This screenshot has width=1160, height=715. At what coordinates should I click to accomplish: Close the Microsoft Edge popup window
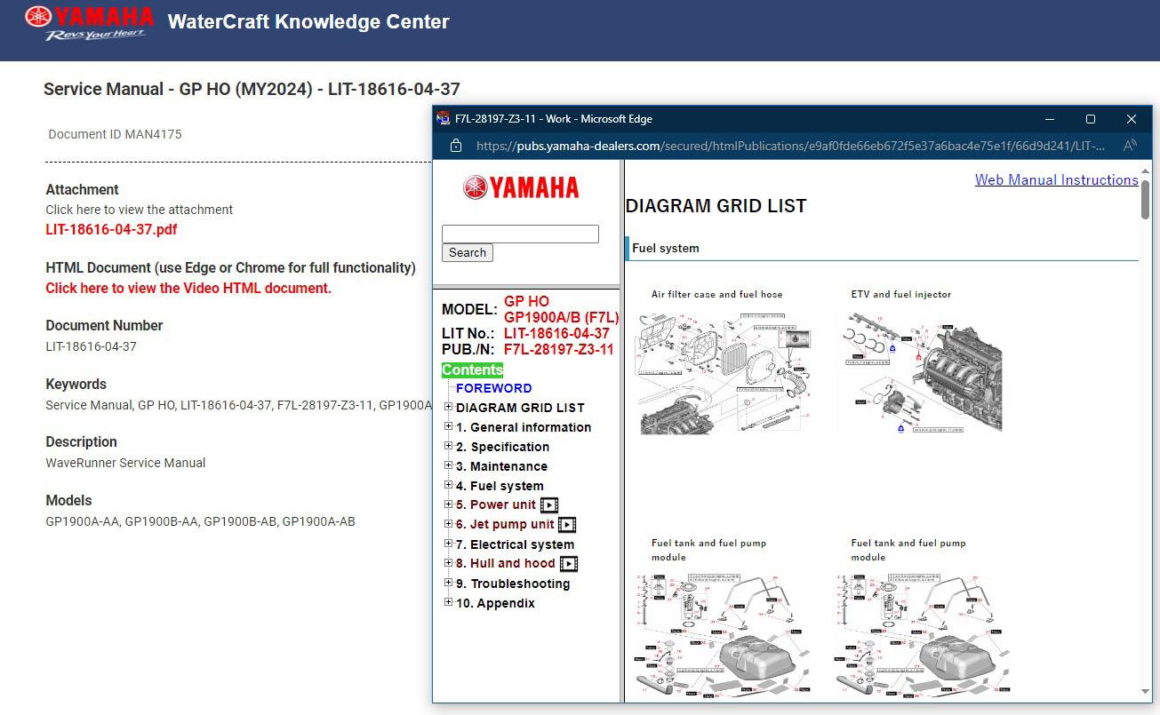(x=1132, y=119)
